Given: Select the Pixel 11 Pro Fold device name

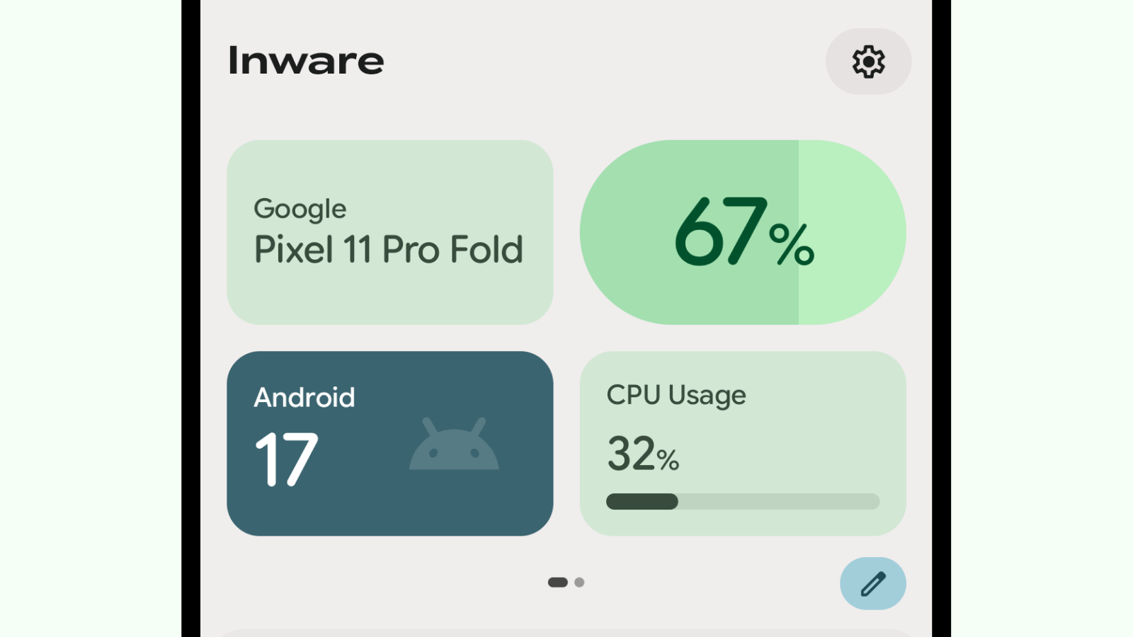Looking at the screenshot, I should [x=389, y=250].
